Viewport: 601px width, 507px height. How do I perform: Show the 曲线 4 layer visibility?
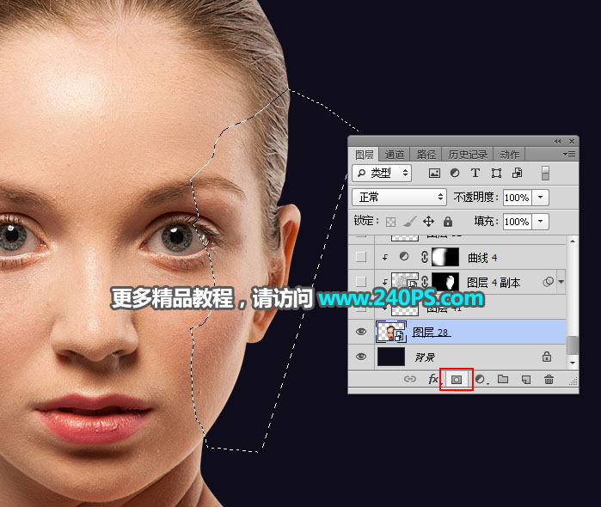coord(360,257)
